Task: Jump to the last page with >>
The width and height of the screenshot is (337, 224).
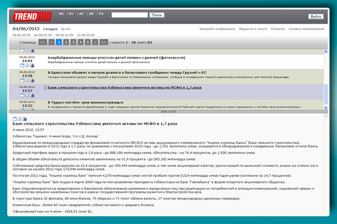Action: click(103, 42)
